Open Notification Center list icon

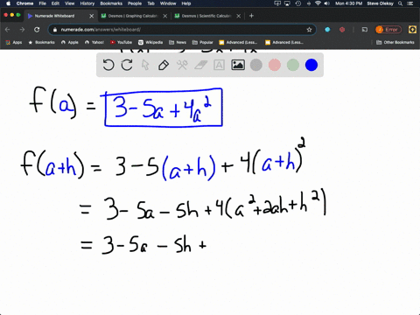click(x=411, y=3)
